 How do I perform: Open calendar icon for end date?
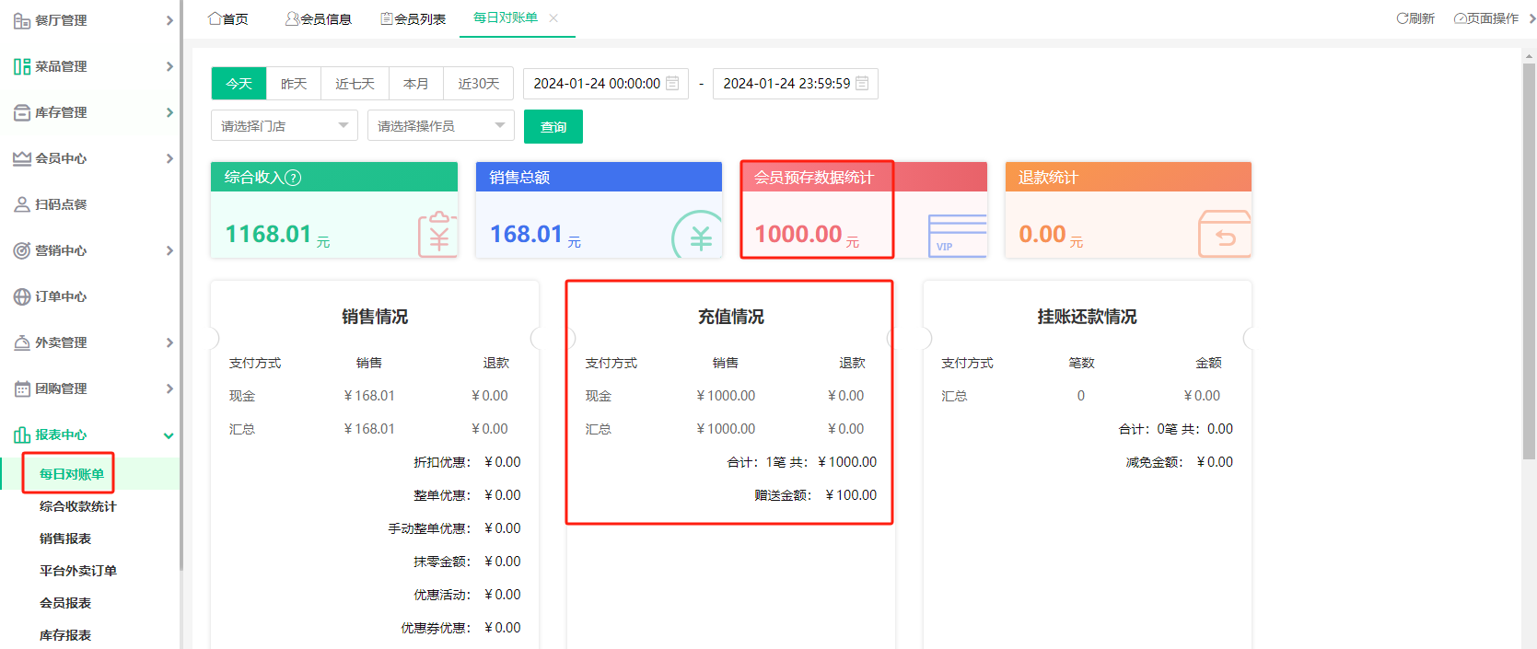pyautogui.click(x=862, y=83)
